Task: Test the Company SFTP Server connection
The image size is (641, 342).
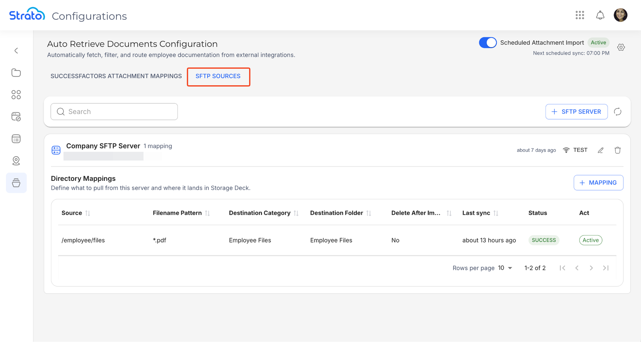Action: [575, 150]
